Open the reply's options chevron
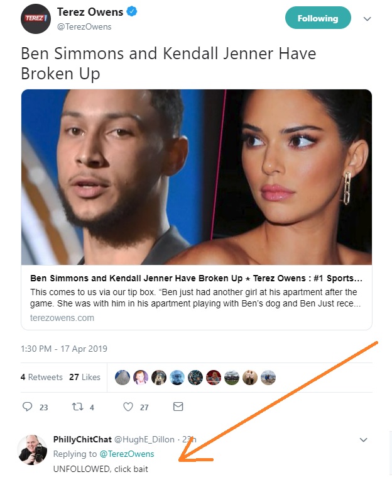The image size is (392, 477). tap(363, 440)
